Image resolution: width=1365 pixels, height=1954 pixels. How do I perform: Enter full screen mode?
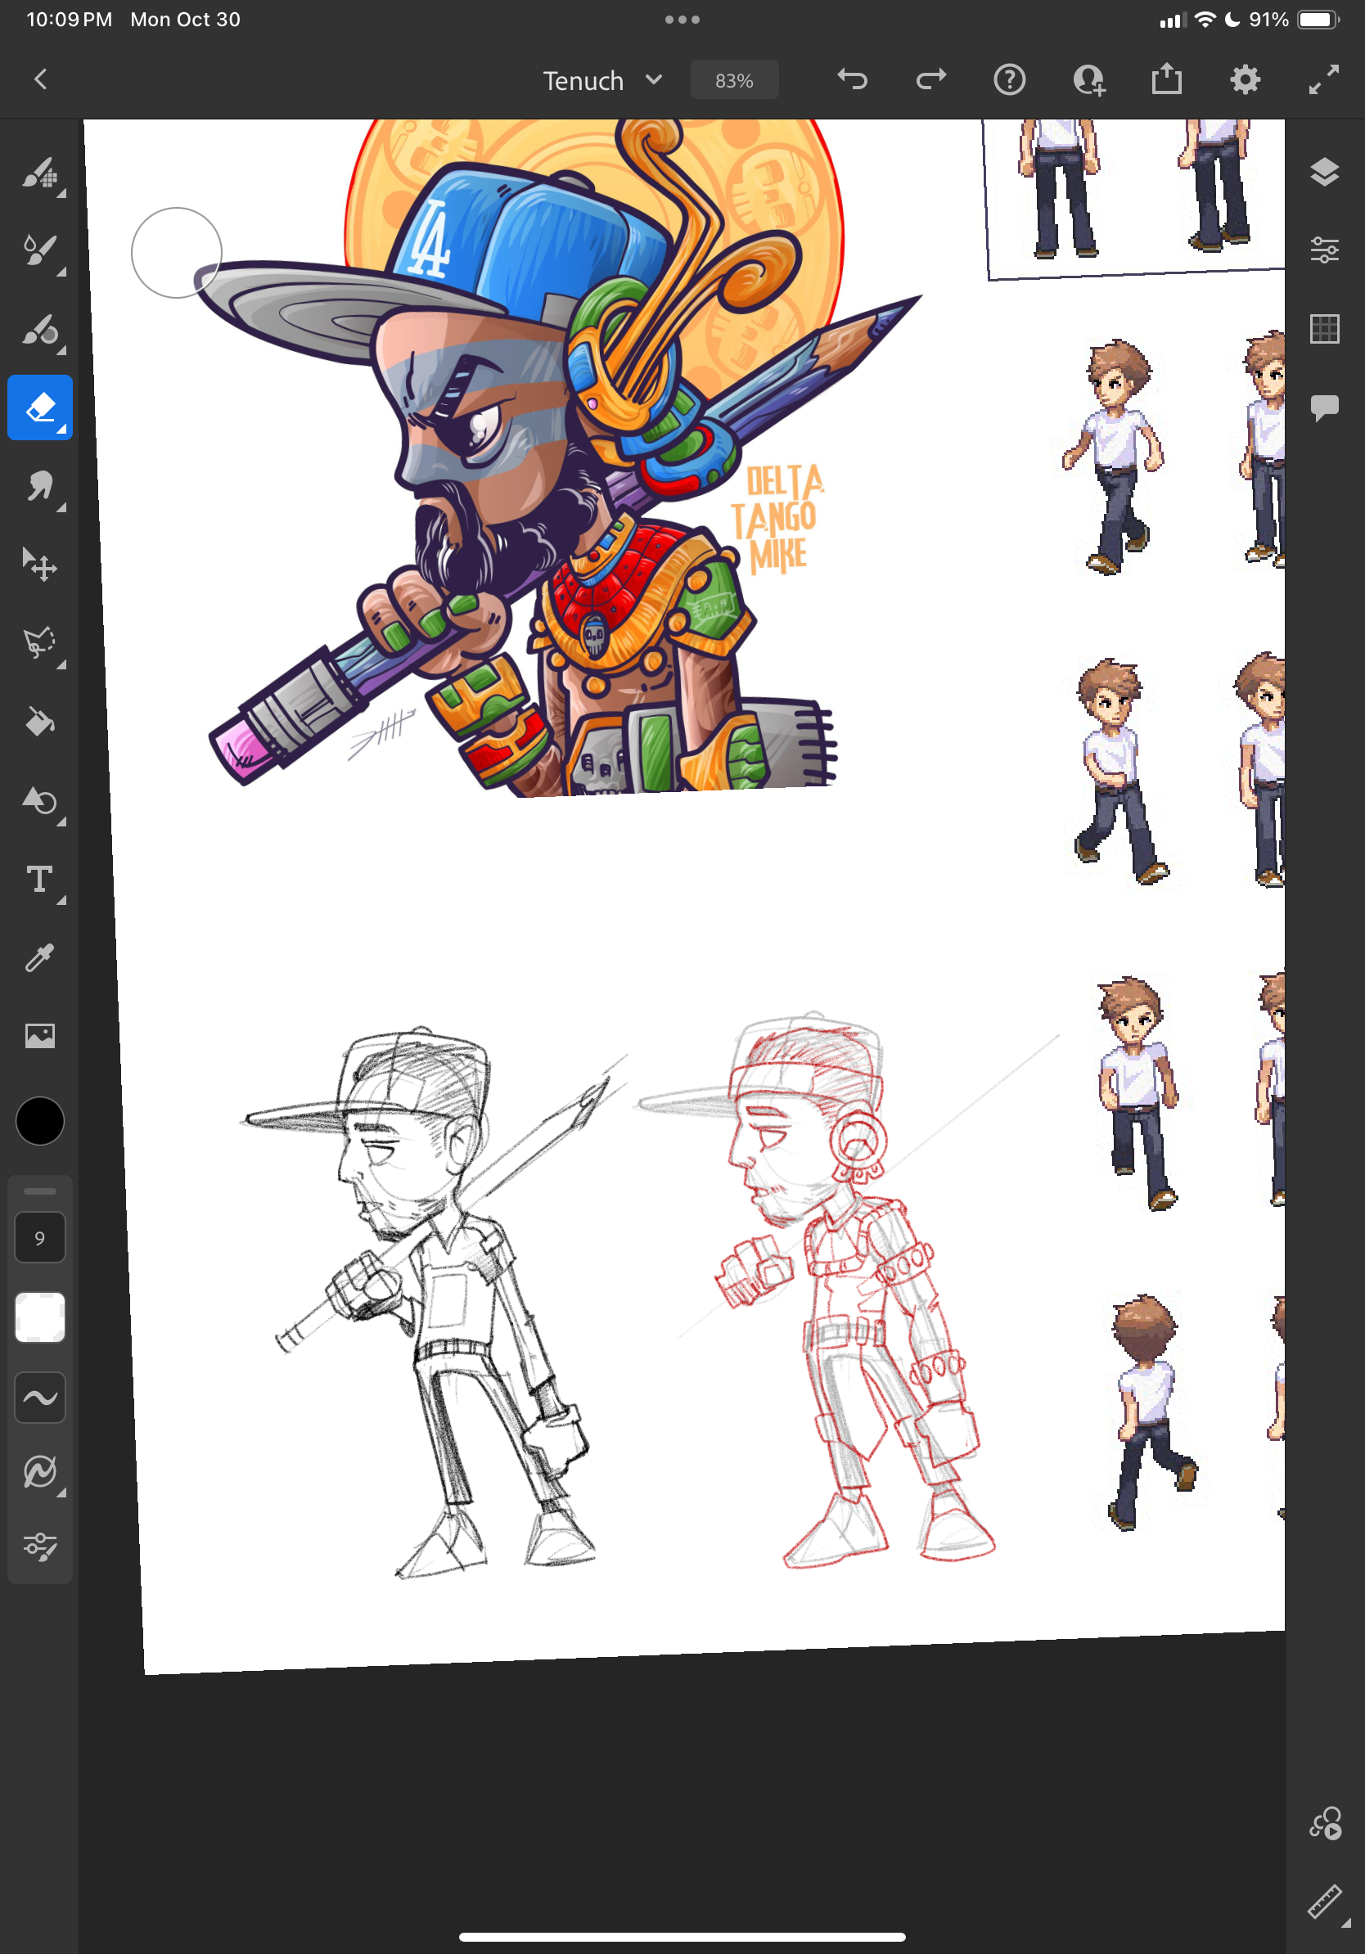point(1323,80)
